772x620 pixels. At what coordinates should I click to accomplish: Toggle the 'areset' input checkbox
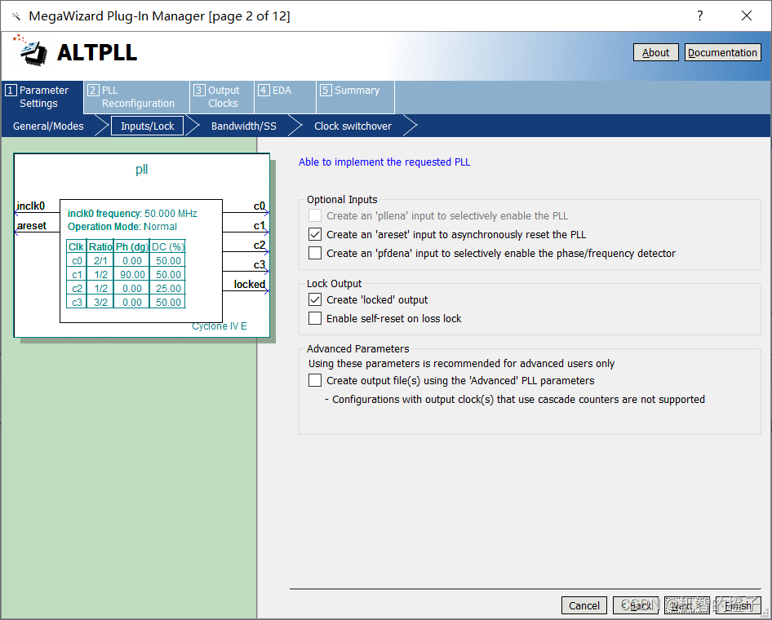pyautogui.click(x=315, y=234)
